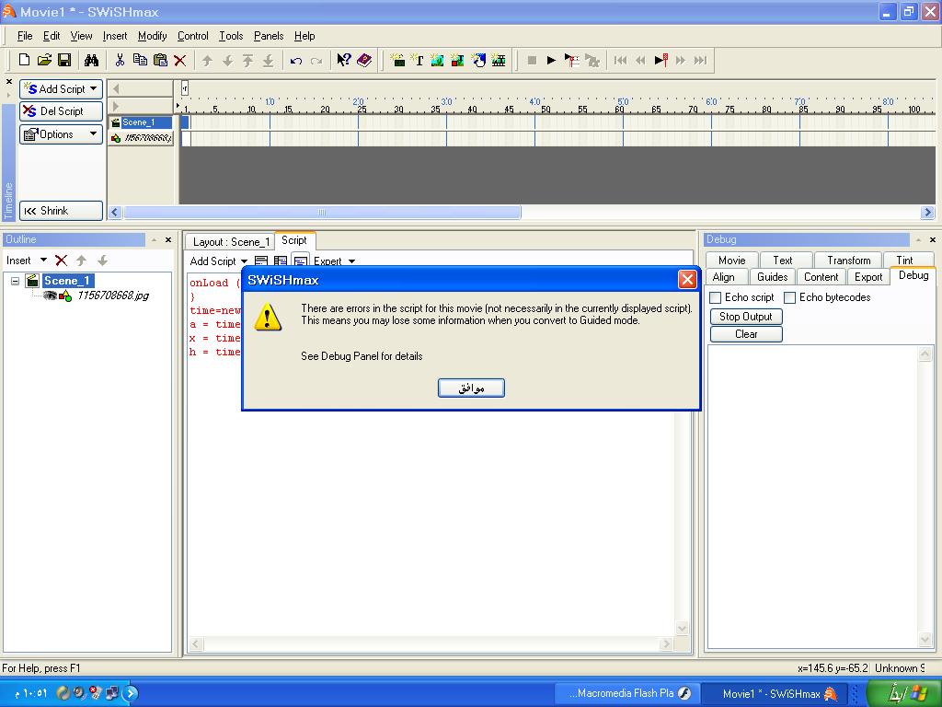Click the Cut scissors icon
Screen dimensions: 942x707
tap(120, 61)
